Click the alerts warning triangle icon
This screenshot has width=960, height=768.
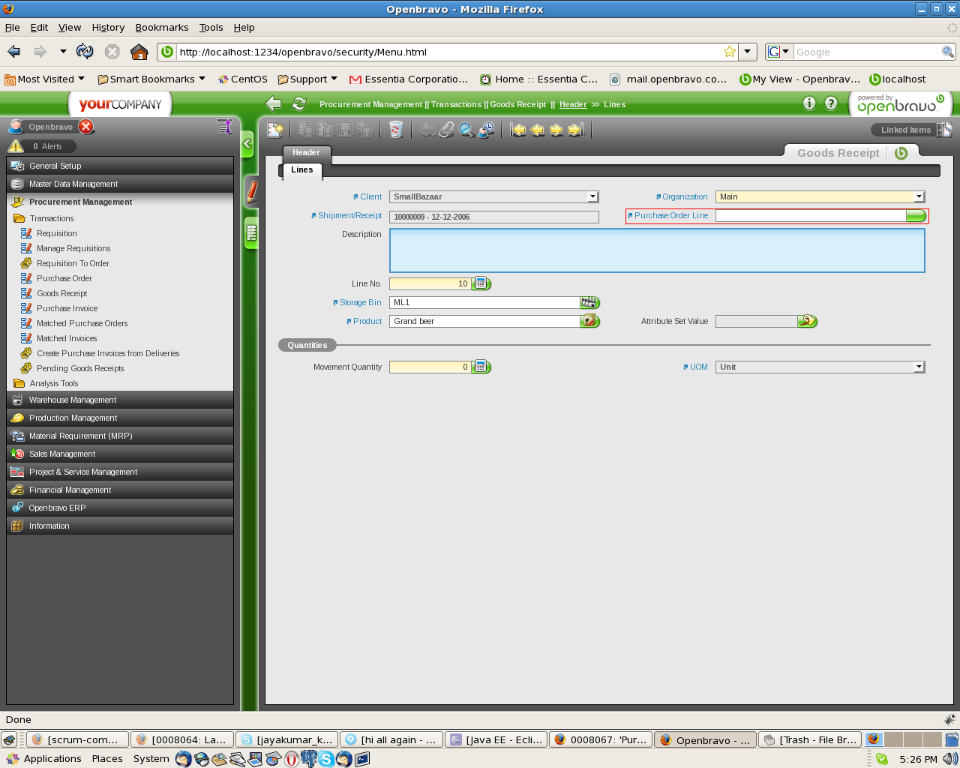(x=16, y=146)
